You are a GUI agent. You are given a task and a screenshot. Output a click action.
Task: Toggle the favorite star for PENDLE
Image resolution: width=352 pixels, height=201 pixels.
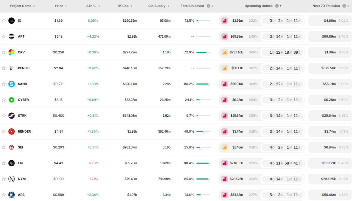(x=4, y=68)
